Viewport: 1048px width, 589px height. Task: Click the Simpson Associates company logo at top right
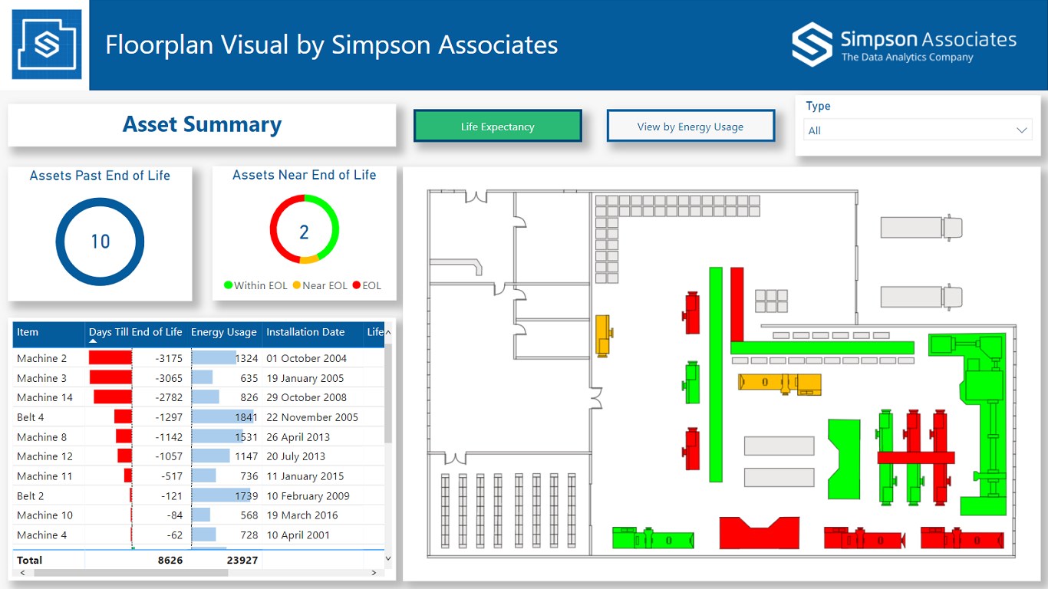click(x=905, y=44)
